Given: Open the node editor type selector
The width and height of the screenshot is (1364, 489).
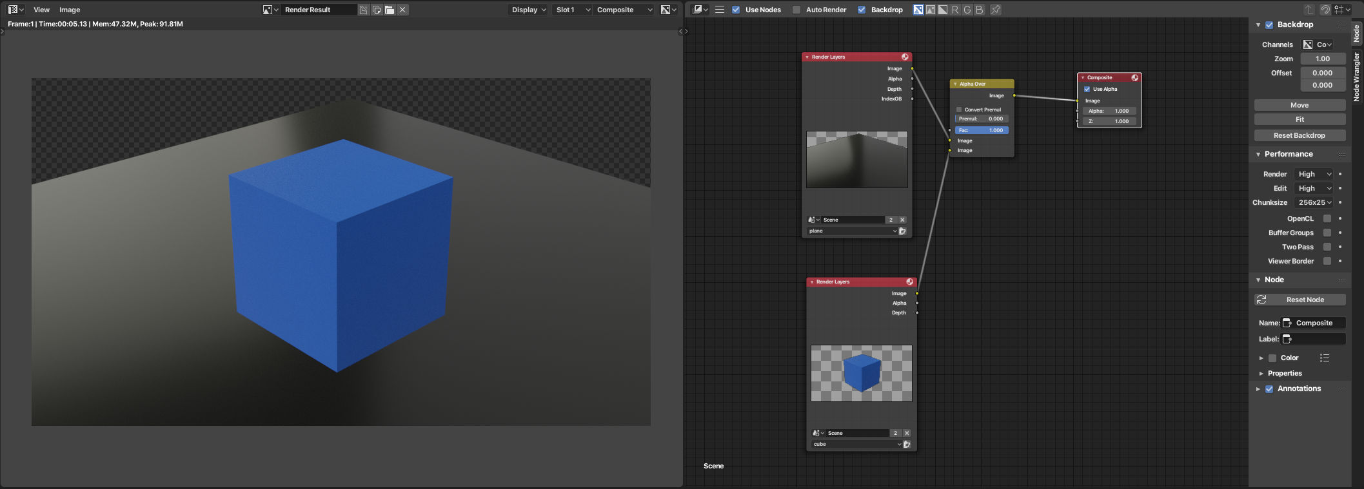Looking at the screenshot, I should coord(700,10).
